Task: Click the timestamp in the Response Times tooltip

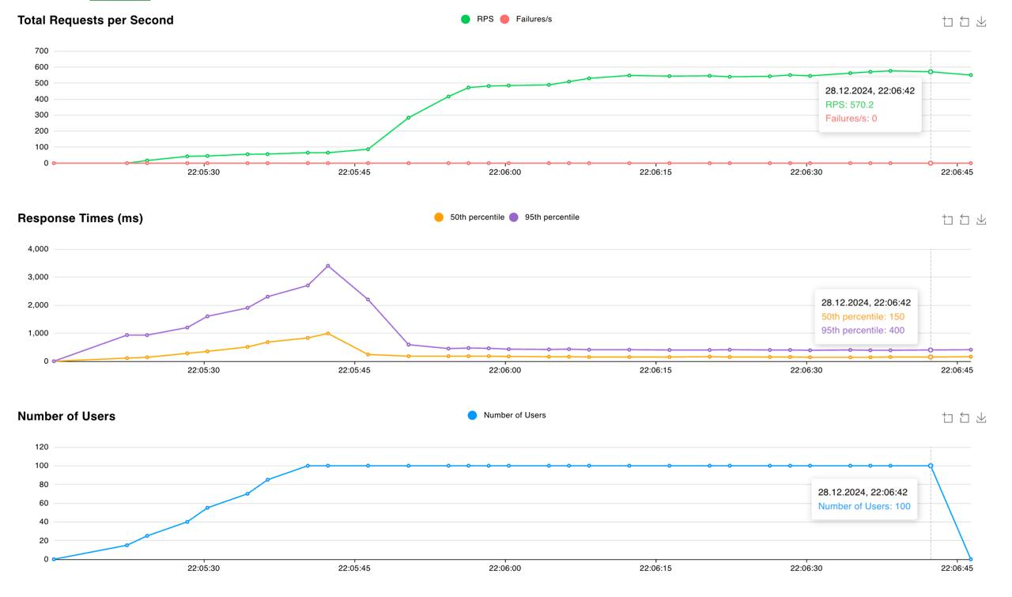Action: tap(866, 302)
